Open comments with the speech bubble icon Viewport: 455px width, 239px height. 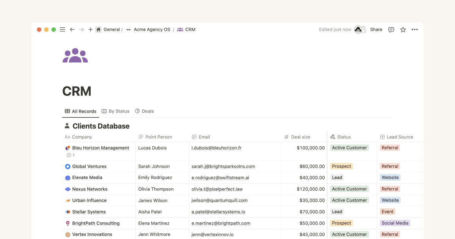tap(391, 29)
